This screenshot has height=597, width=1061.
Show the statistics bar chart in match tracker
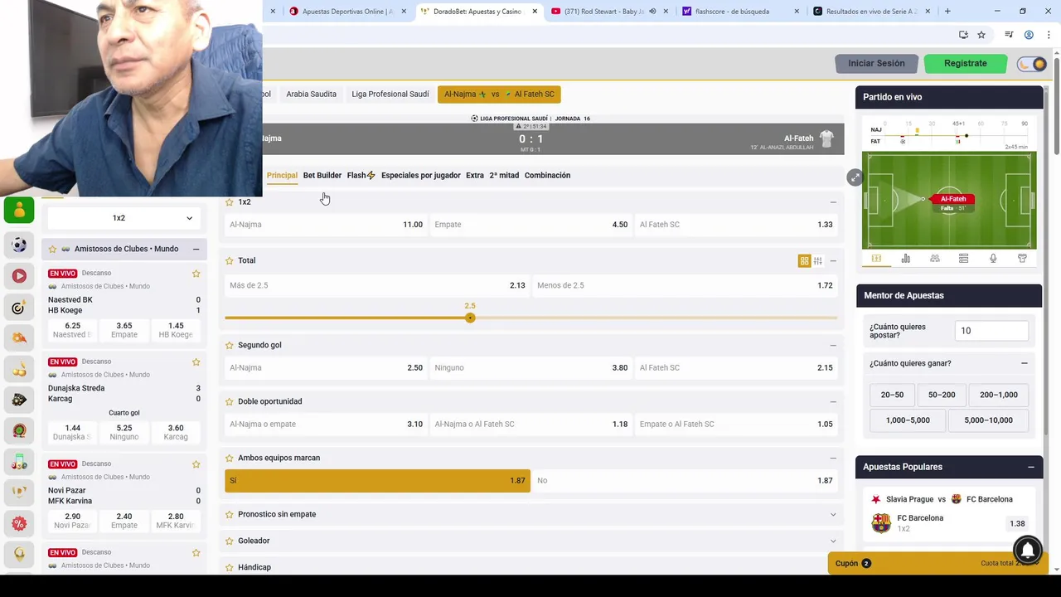905,259
